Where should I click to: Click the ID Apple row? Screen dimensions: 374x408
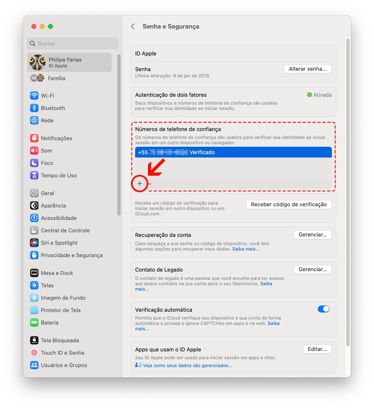(233, 54)
